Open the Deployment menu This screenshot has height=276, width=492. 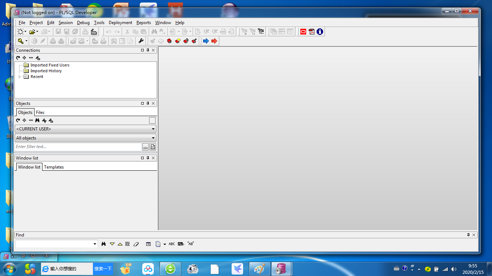(x=120, y=22)
